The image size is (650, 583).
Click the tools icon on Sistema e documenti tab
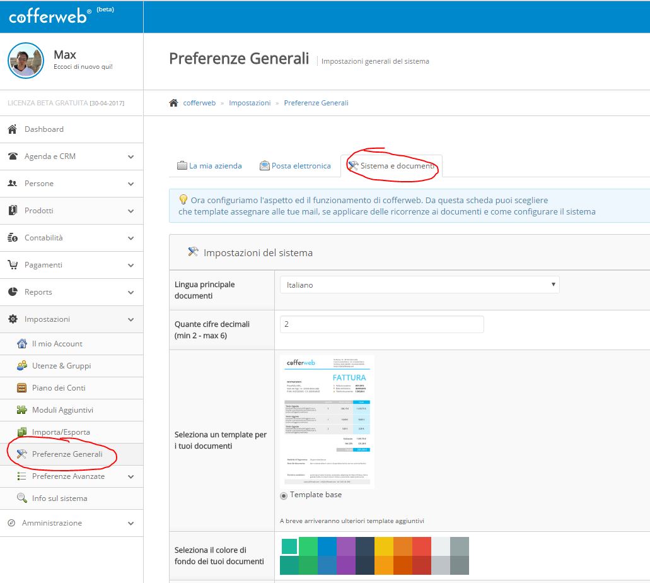[x=353, y=165]
